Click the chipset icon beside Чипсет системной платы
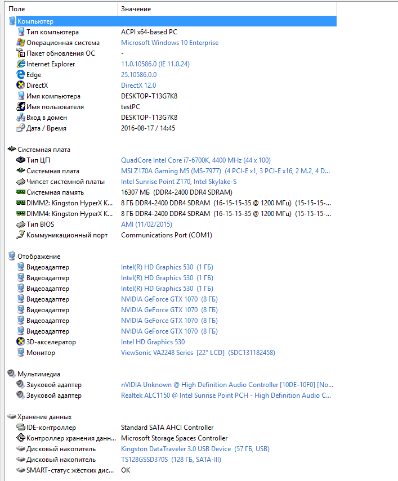This screenshot has height=481, width=398. pyautogui.click(x=21, y=182)
